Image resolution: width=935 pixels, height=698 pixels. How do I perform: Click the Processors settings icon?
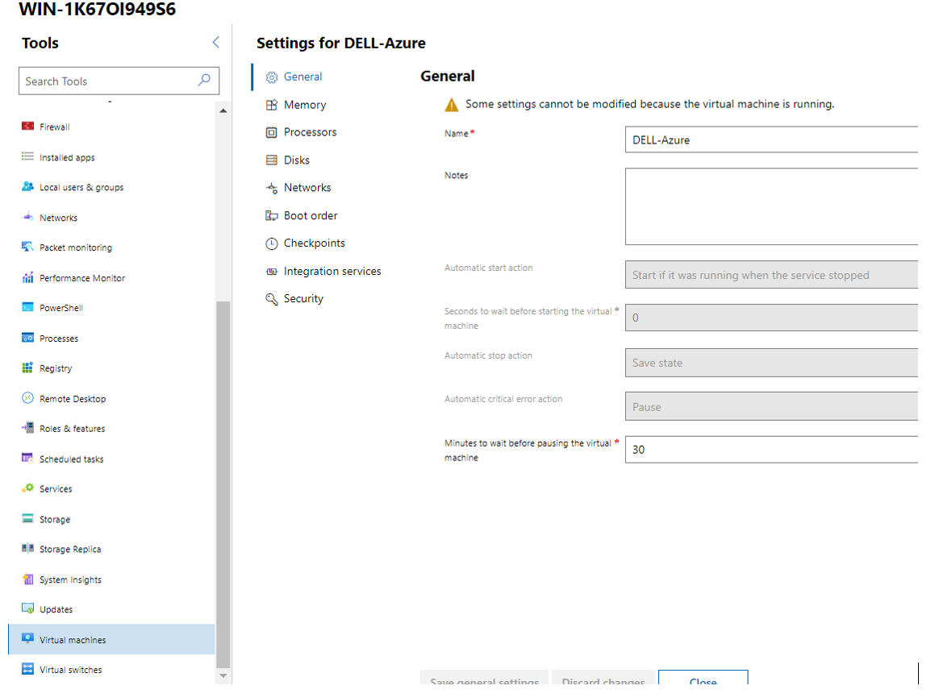coord(271,132)
